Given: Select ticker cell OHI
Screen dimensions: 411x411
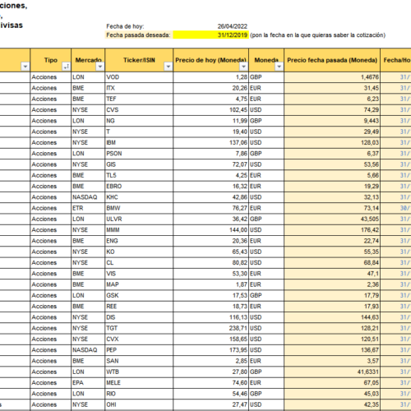Looking at the screenshot, I should pyautogui.click(x=139, y=404).
